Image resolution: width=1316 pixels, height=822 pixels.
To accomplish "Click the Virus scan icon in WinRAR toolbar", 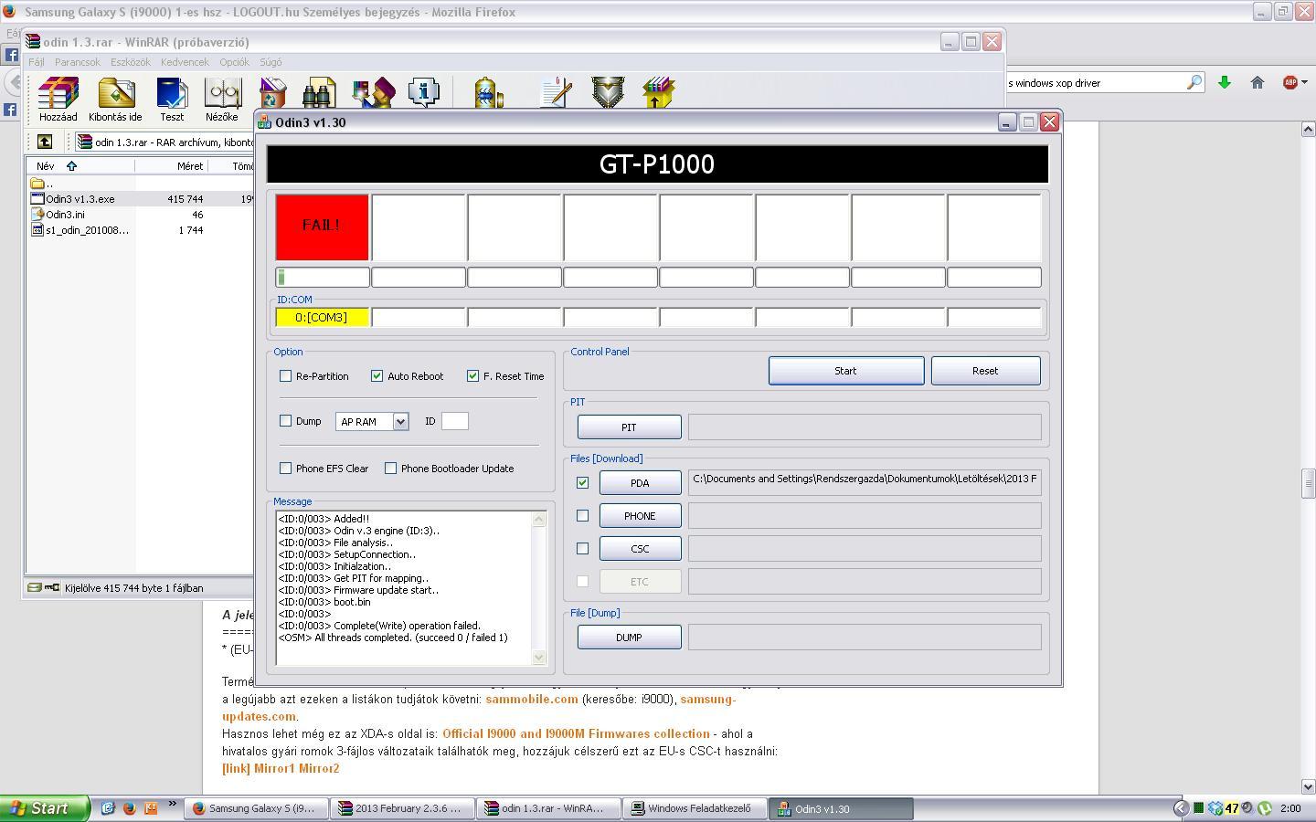I will [489, 94].
